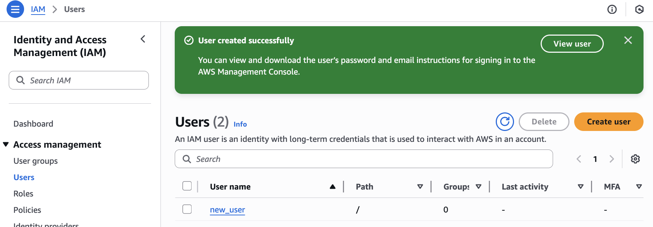This screenshot has width=653, height=227.
Task: Collapse the IAM sidebar panel
Action: tap(143, 39)
